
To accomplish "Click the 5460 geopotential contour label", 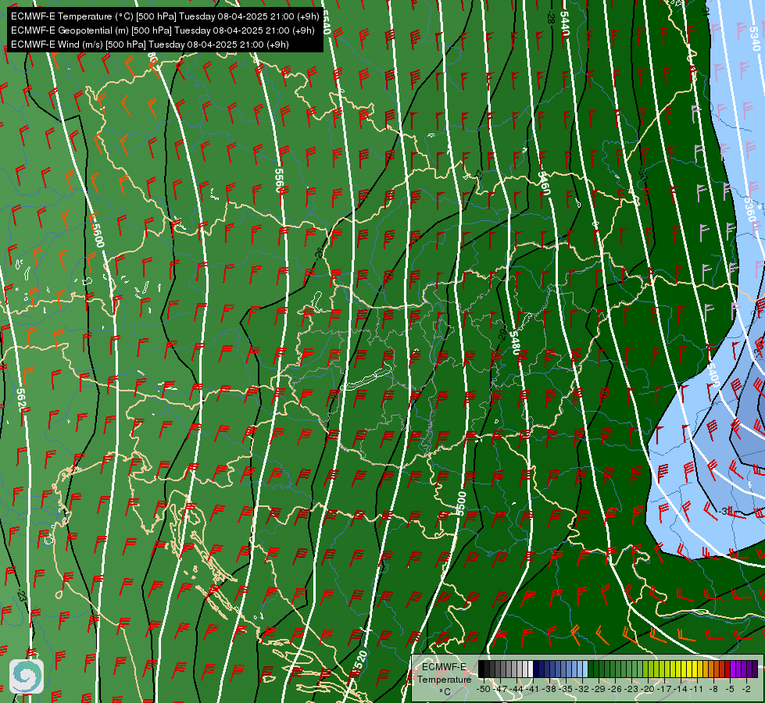I will tap(544, 183).
